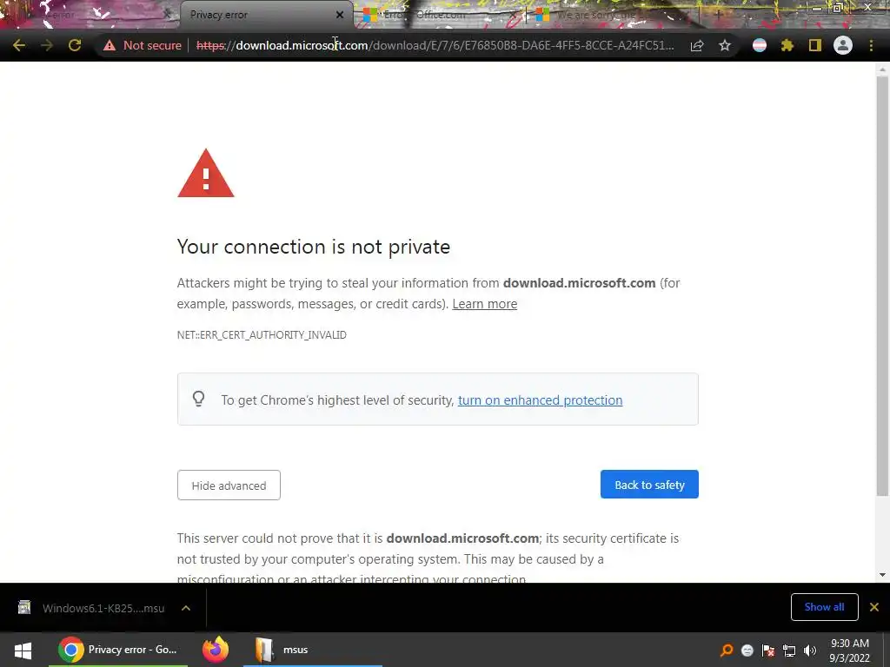
Task: Open the volume speaker tray icon
Action: (x=810, y=650)
